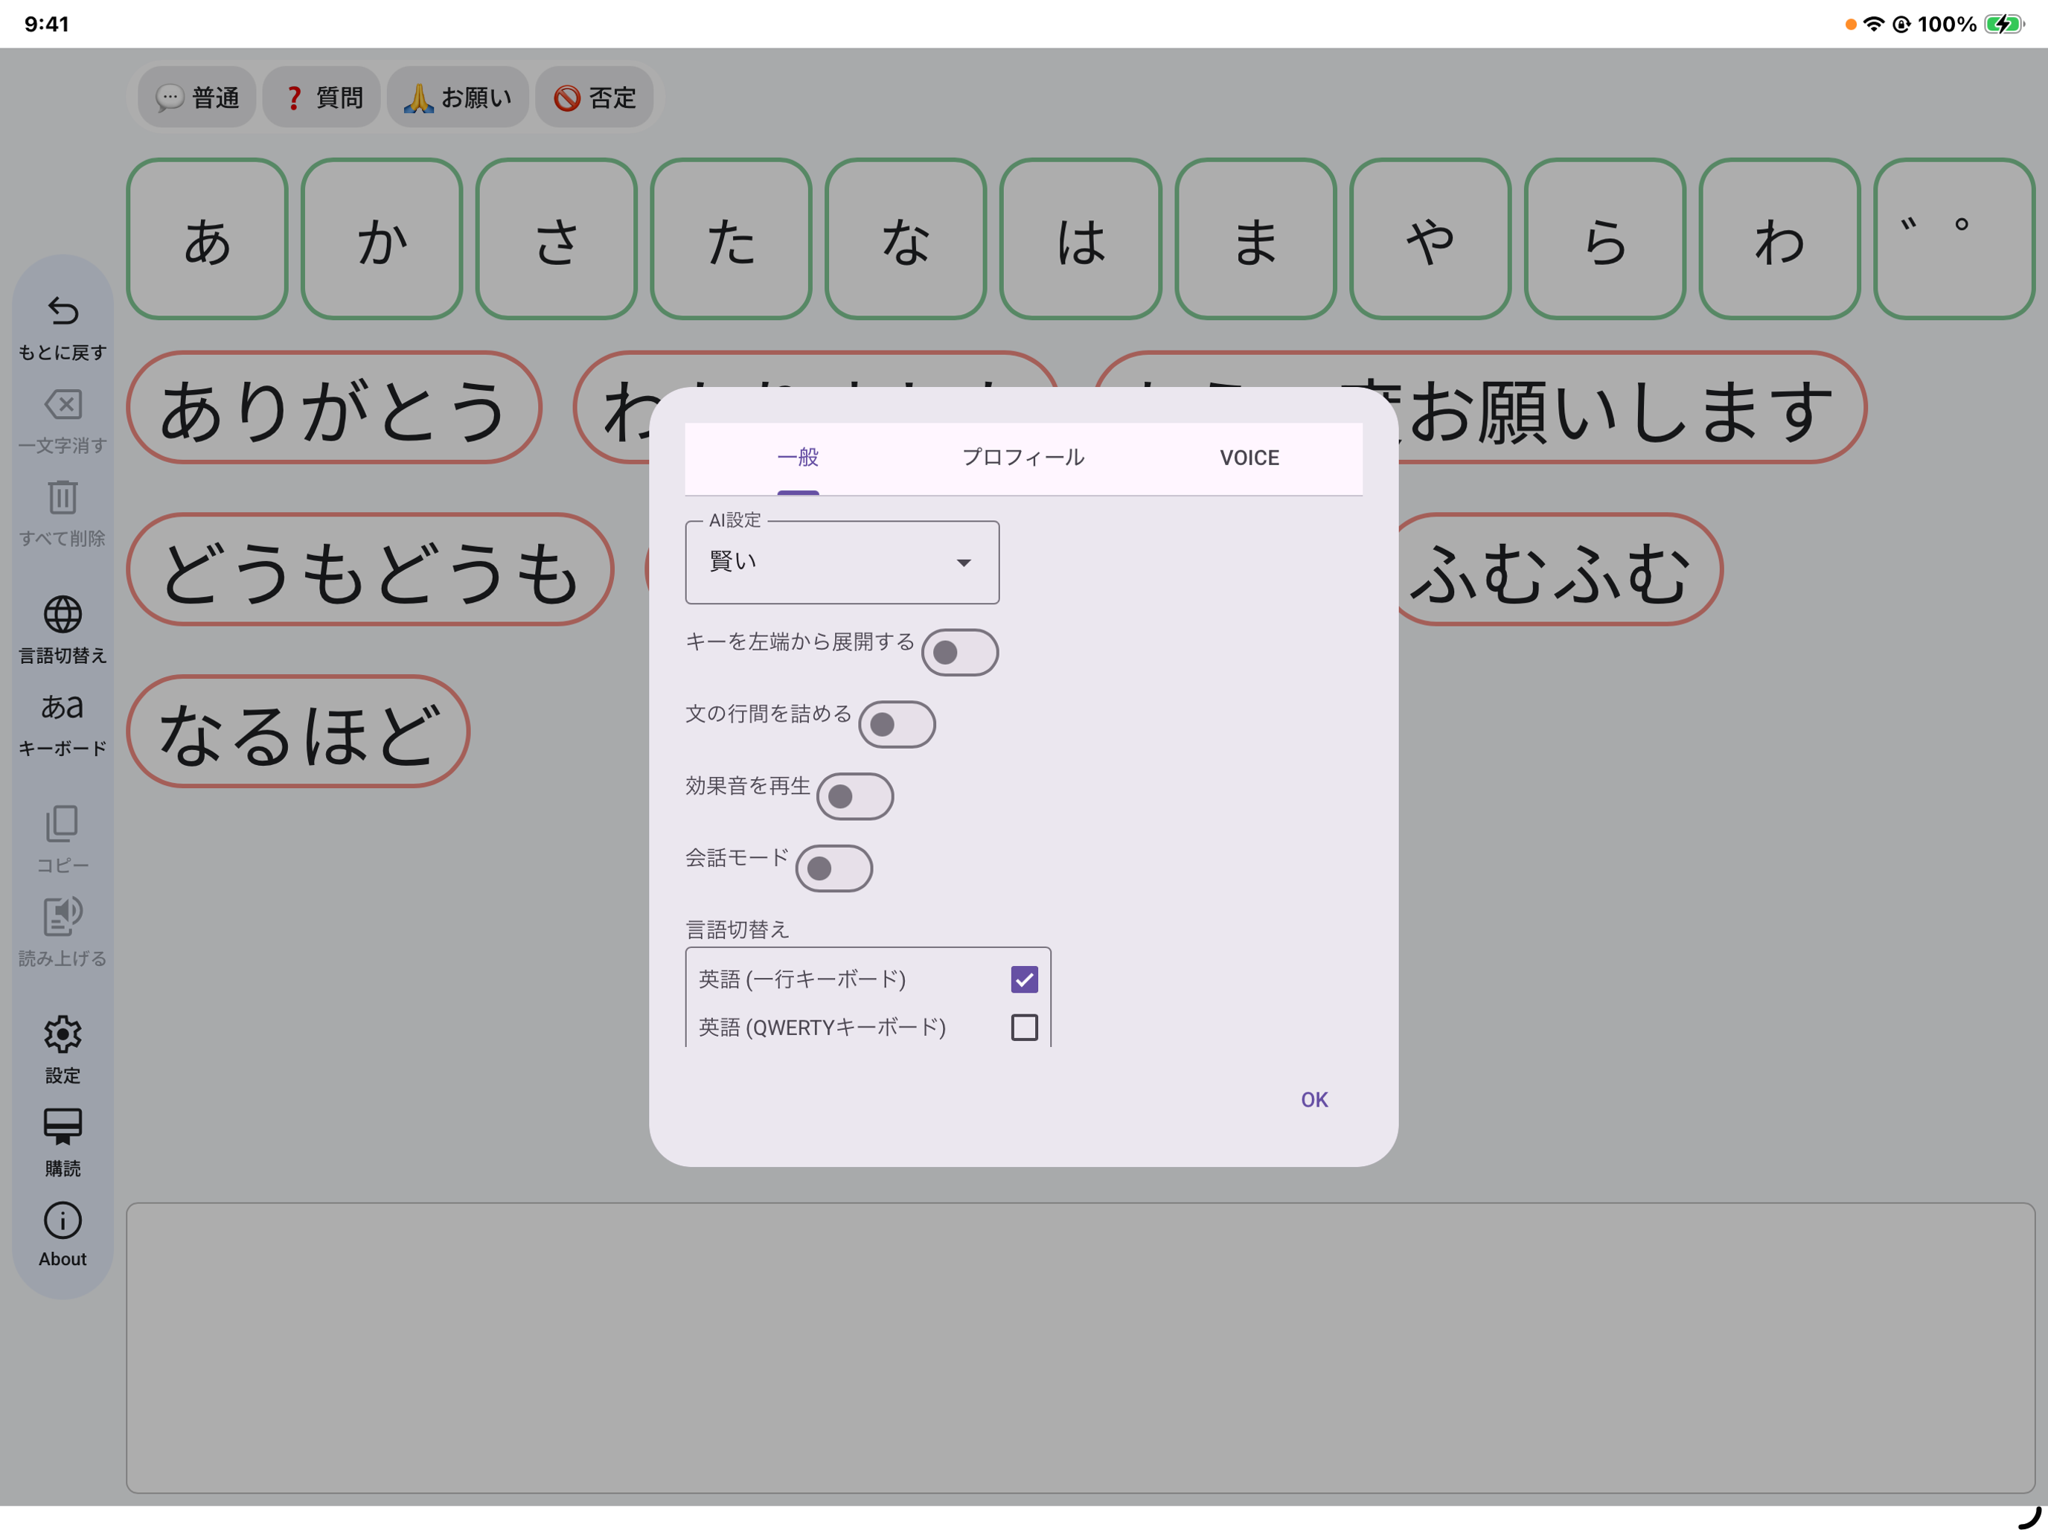
Task: Focus the empty text output area
Action: tap(1081, 1348)
